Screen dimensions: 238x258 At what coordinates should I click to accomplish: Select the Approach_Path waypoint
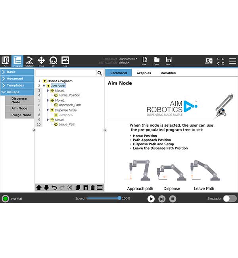point(70,105)
